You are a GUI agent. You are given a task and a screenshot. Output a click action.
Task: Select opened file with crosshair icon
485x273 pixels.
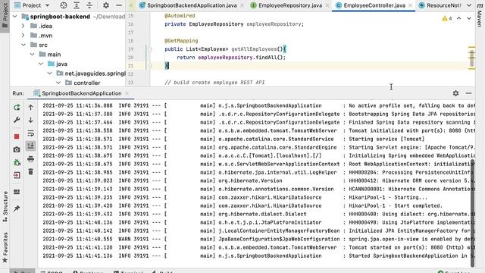(64, 5)
